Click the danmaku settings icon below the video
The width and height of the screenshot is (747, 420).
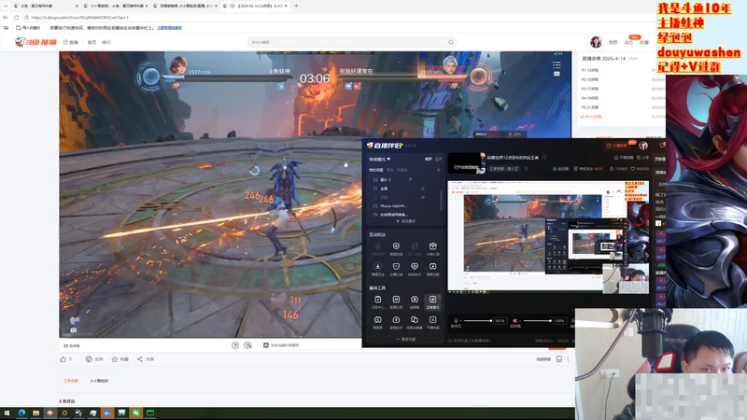(247, 345)
